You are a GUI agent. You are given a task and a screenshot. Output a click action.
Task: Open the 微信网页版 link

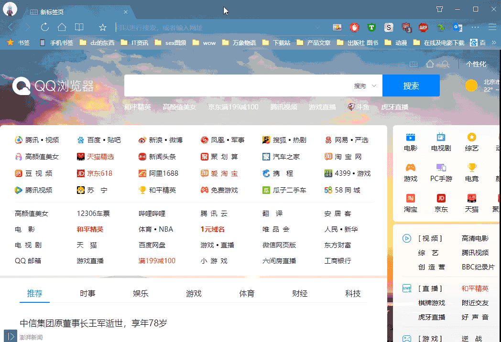[279, 245]
